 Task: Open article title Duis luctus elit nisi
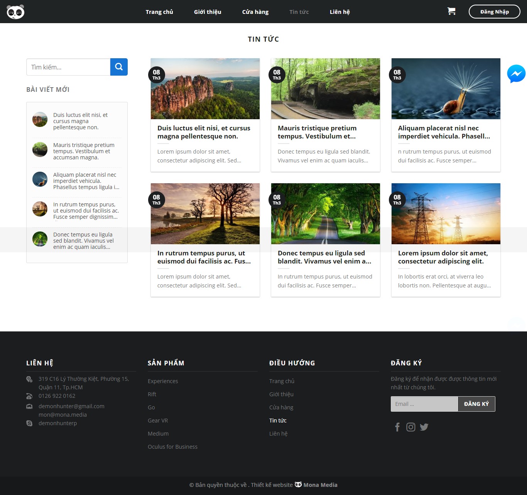[204, 132]
